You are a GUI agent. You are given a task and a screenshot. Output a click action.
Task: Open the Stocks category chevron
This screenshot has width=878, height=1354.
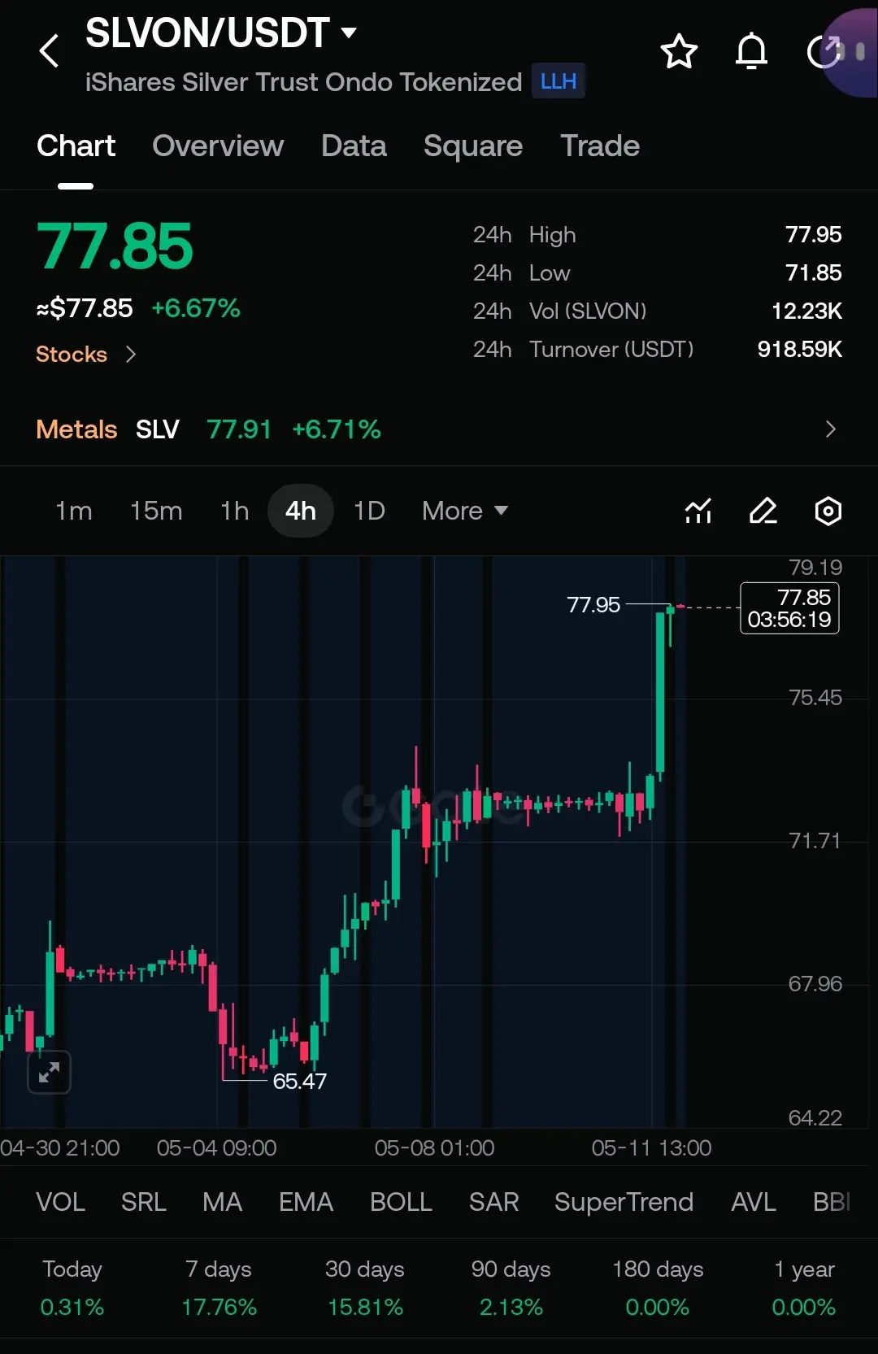click(131, 355)
